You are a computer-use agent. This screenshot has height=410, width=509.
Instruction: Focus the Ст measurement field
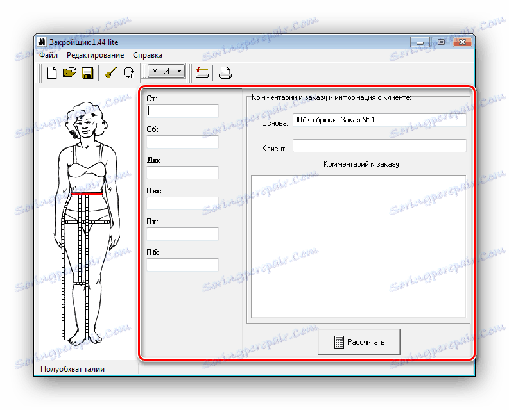click(x=182, y=111)
